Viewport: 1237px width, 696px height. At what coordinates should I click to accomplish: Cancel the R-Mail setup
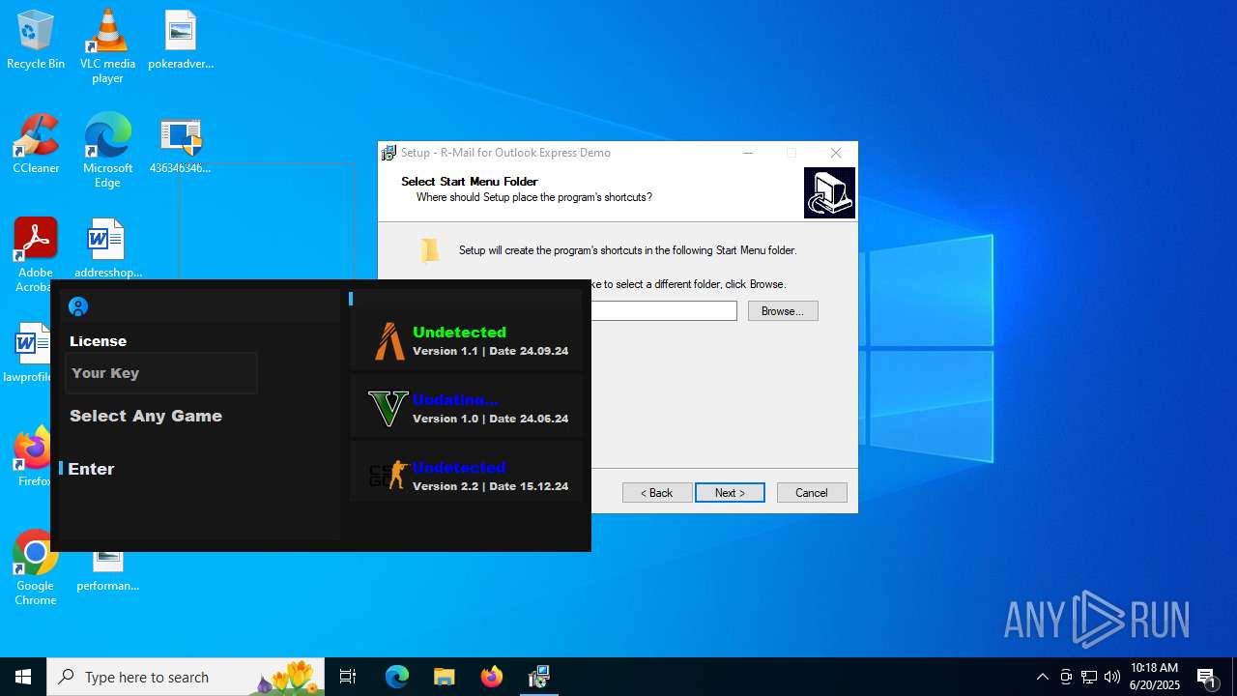(812, 493)
